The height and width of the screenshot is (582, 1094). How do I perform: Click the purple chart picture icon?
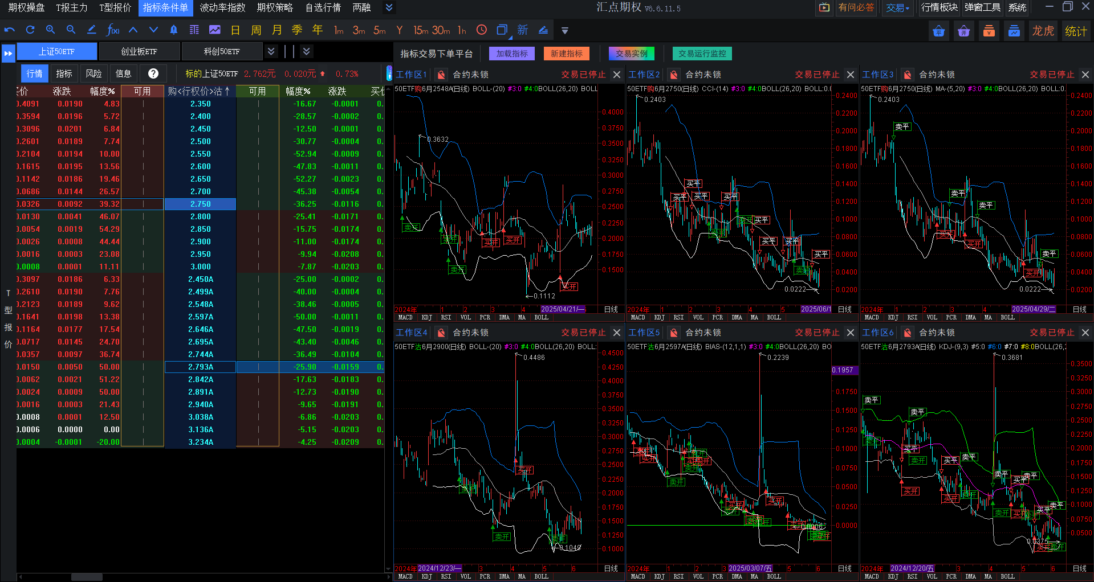(x=215, y=30)
